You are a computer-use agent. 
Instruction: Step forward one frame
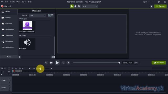tap(51, 63)
